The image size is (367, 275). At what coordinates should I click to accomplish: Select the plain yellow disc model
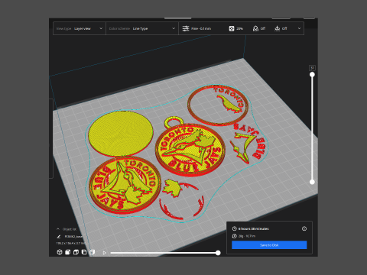point(121,133)
